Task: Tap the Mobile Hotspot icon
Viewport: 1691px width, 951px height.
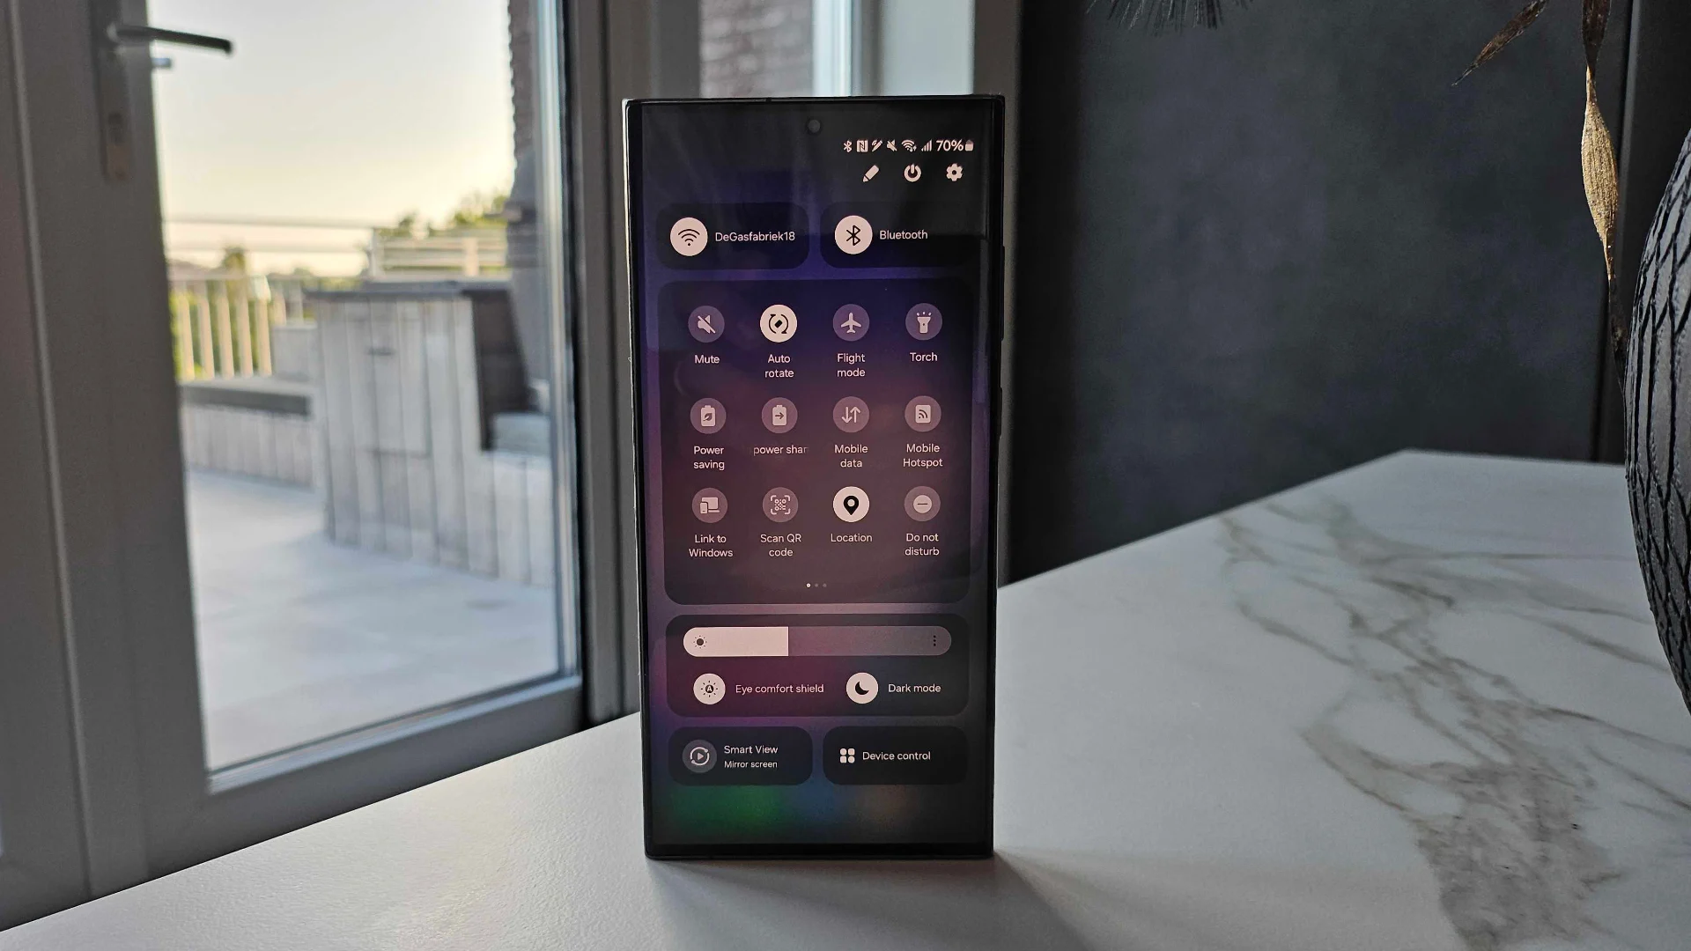Action: (x=921, y=415)
